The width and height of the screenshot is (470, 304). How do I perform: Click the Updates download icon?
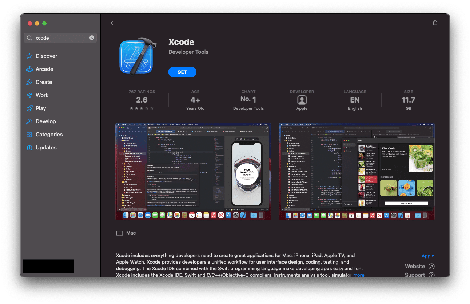[x=29, y=148]
